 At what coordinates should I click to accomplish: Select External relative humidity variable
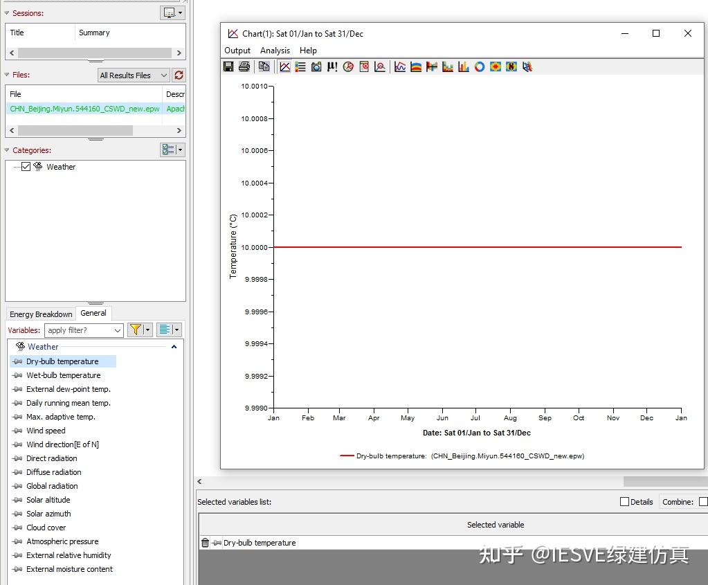click(69, 555)
